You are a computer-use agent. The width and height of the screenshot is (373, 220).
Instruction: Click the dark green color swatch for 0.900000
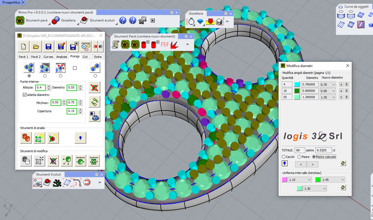(297, 91)
